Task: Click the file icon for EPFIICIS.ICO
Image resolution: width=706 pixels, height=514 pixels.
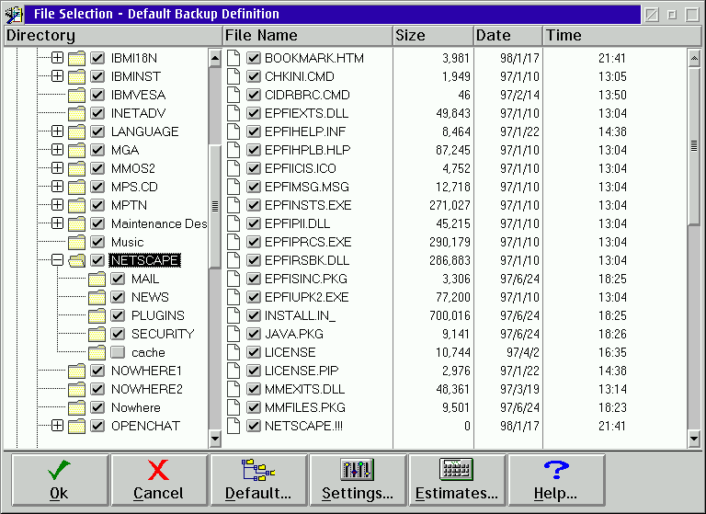Action: coord(233,168)
